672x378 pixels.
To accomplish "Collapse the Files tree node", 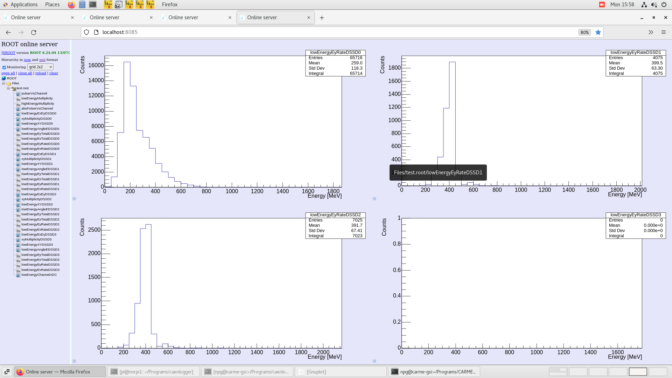I will (x=3, y=83).
